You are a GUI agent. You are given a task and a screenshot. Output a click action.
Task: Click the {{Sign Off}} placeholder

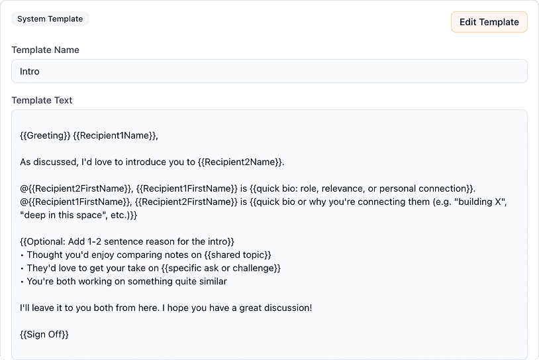tap(44, 334)
